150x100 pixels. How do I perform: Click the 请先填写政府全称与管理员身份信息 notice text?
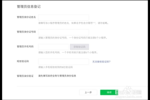57,75
